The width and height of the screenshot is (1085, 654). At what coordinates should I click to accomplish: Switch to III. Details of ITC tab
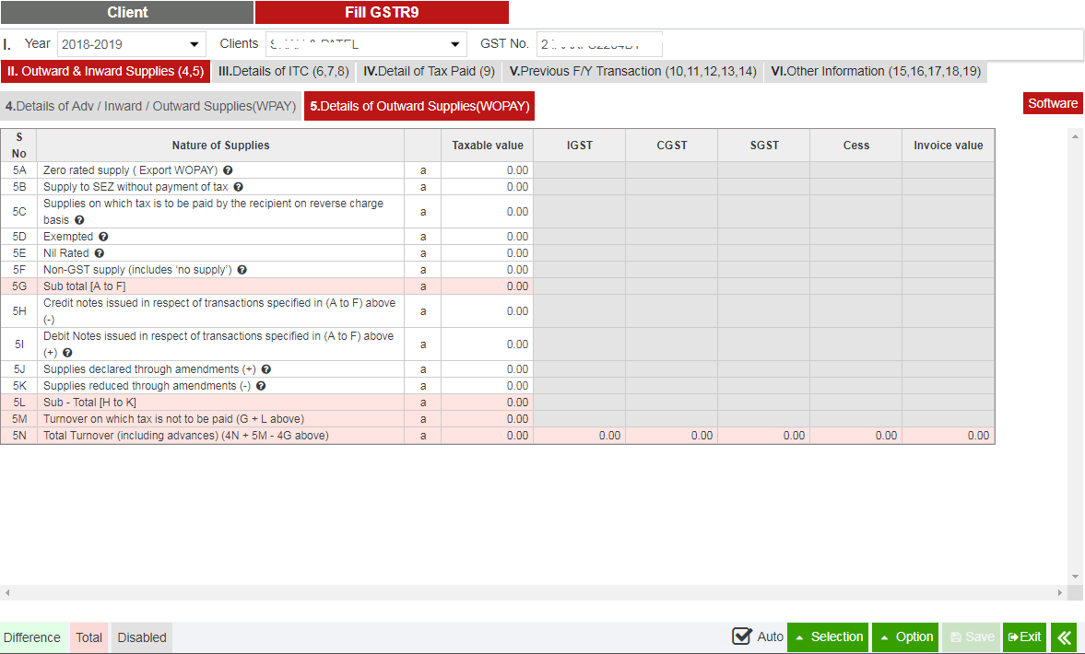point(283,72)
